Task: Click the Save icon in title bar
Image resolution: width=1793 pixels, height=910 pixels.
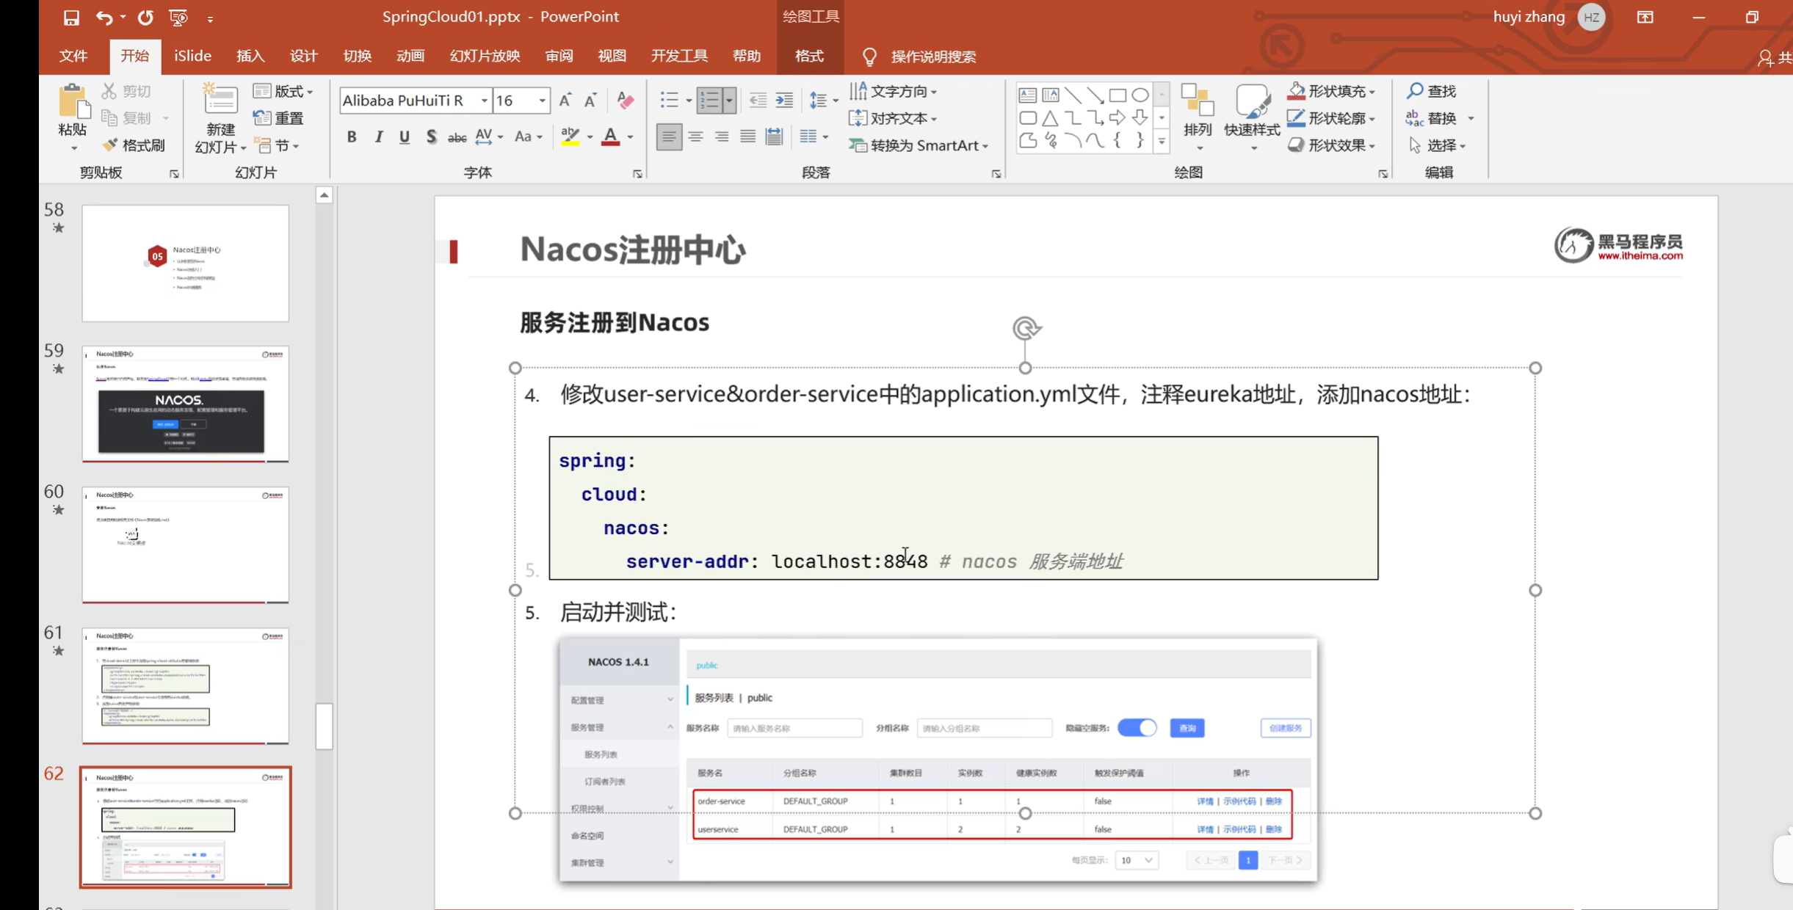Action: 71,18
